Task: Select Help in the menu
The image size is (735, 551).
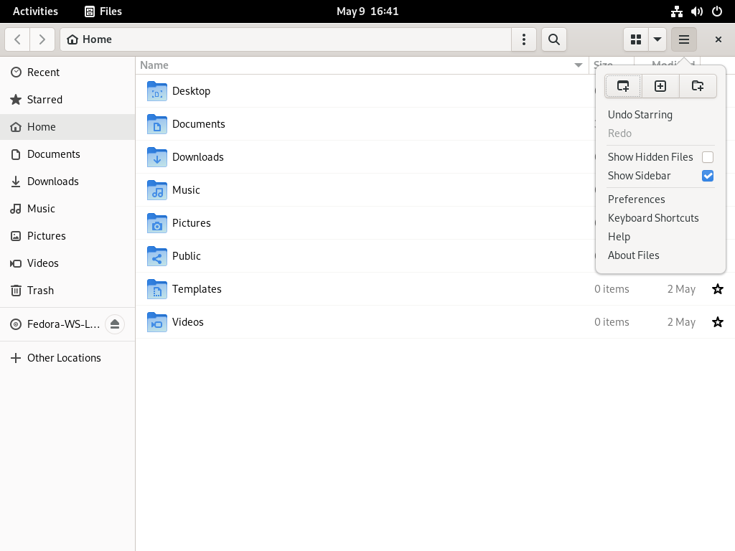Action: click(x=619, y=237)
